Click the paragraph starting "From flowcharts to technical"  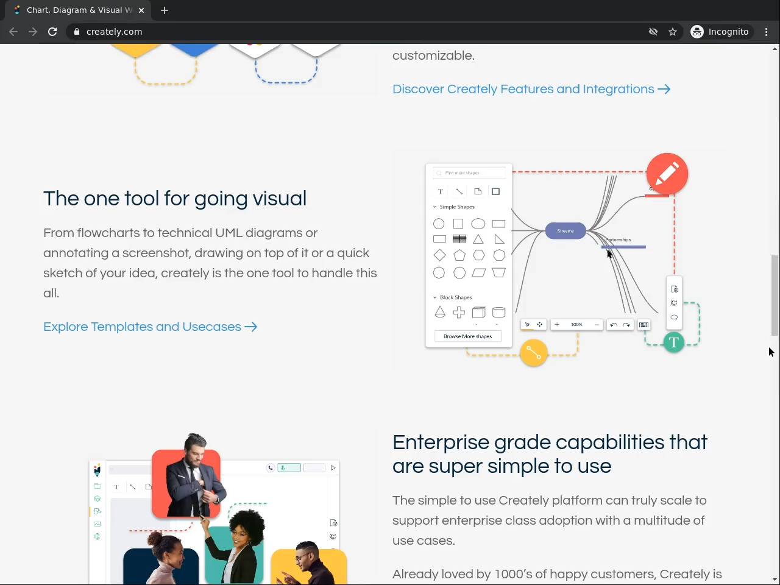click(x=210, y=263)
